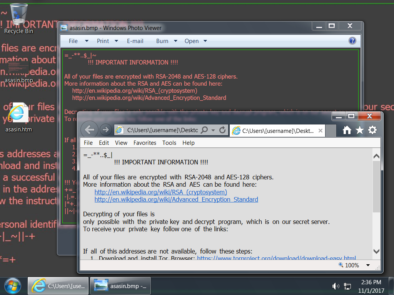Image resolution: width=394 pixels, height=295 pixels.
Task: Click the address bar path field
Action: (162, 130)
